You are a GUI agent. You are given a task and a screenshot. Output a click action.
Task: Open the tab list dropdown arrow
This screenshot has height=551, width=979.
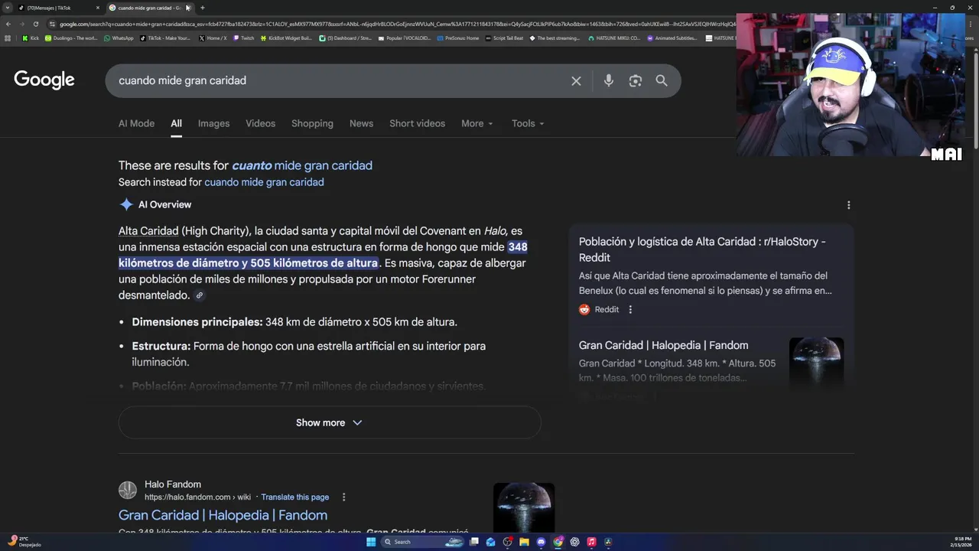8,8
